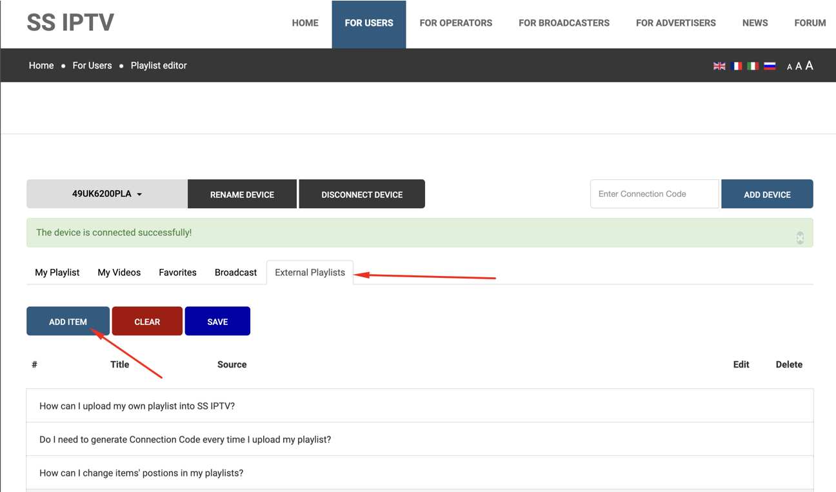Open the HOME menu item
The height and width of the screenshot is (492, 836).
(x=305, y=23)
